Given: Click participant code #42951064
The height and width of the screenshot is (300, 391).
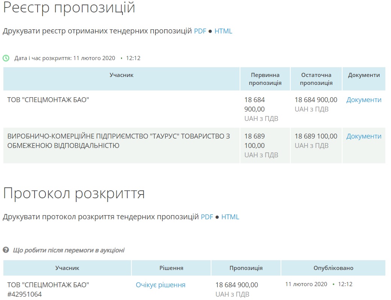Looking at the screenshot, I should click(x=24, y=294).
